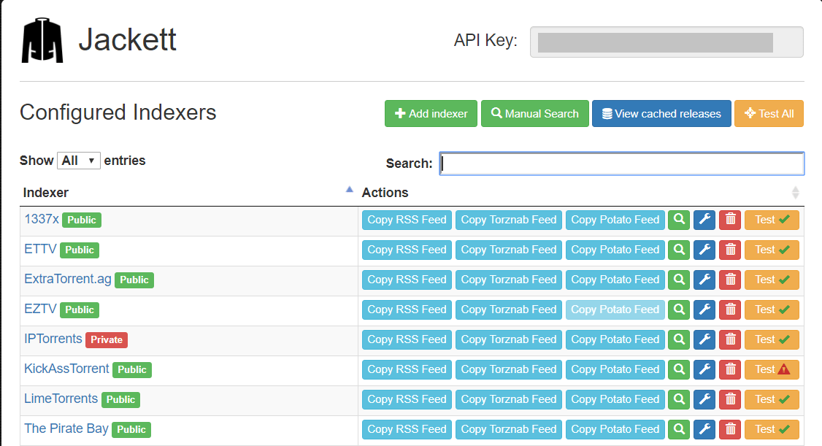822x446 pixels.
Task: Test the ETTV indexer
Action: 772,250
